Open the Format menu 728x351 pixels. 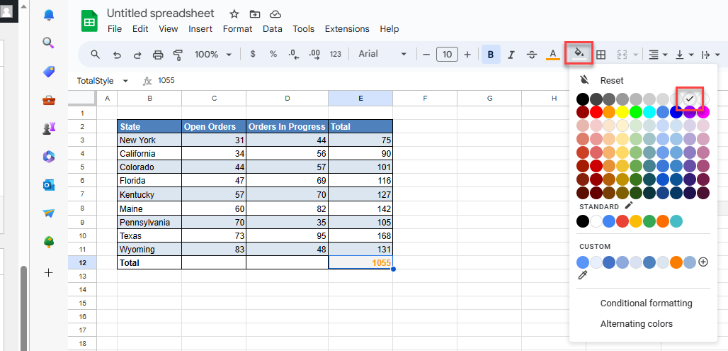point(237,29)
